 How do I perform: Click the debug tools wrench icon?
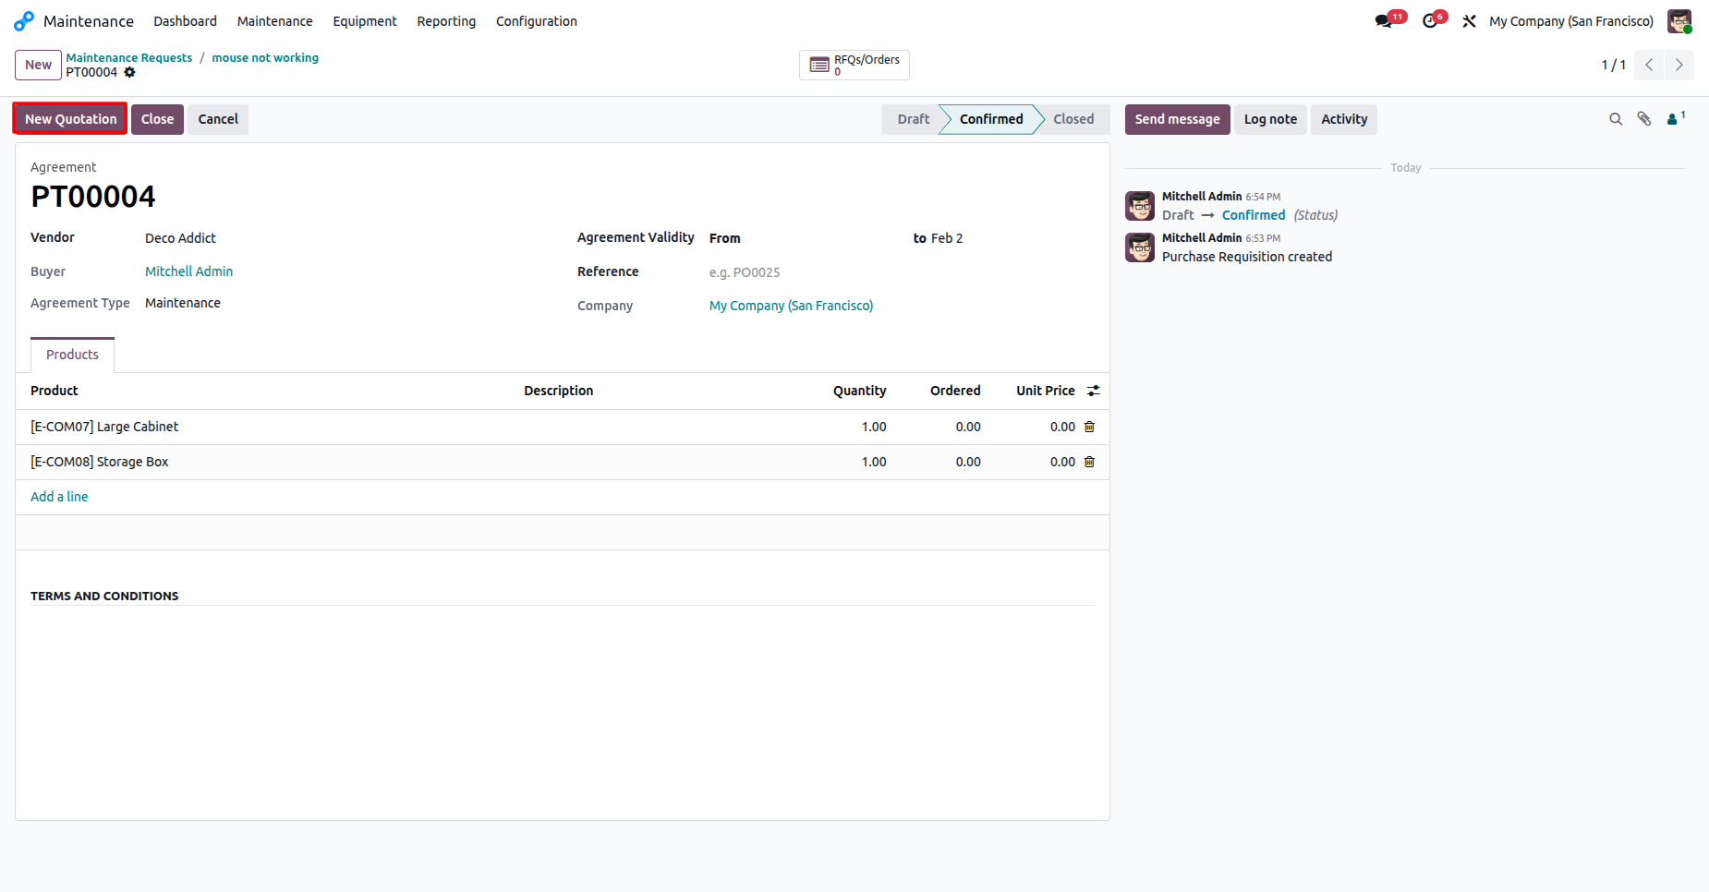(x=1469, y=20)
